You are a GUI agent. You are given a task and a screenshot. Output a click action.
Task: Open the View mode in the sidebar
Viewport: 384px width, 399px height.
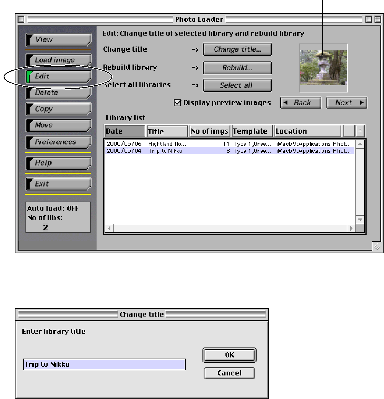(58, 40)
